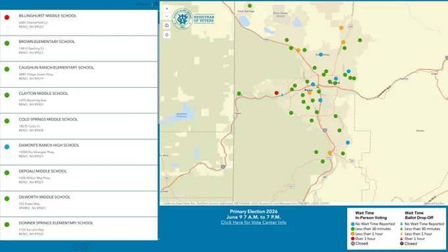Select Donner Springs Elementary School in list

click(x=78, y=228)
